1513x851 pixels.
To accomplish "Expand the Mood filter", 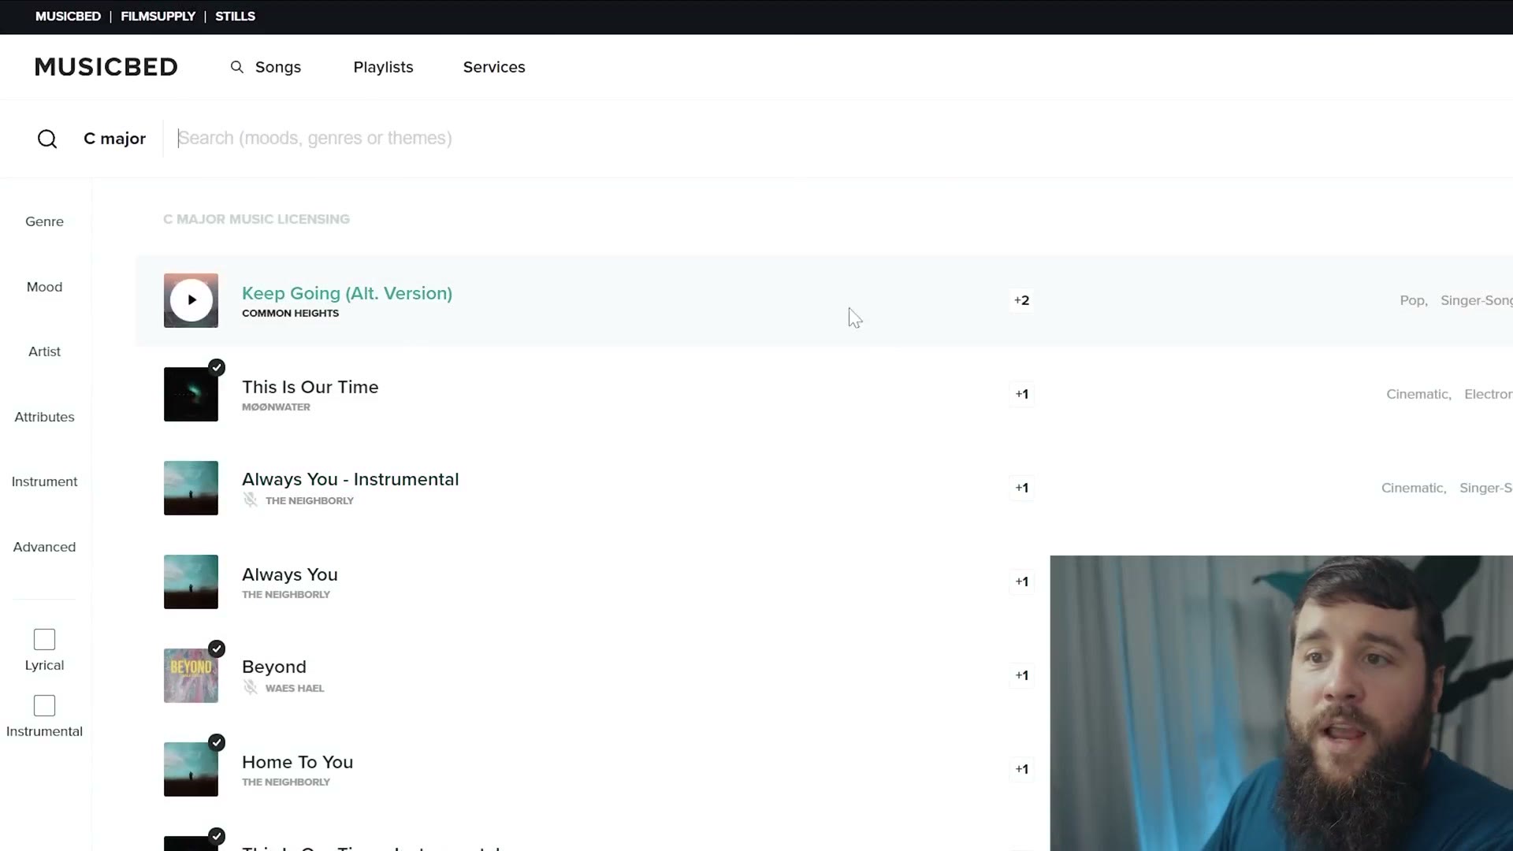I will click(x=44, y=288).
